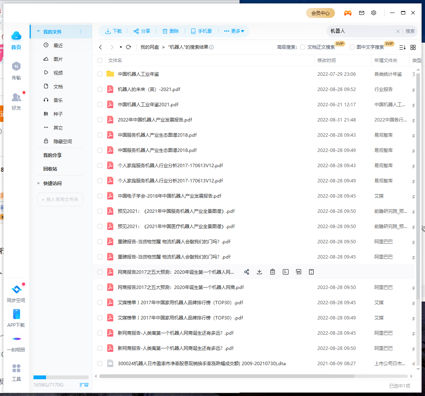Collapse the 我的文件 tree section
The width and height of the screenshot is (425, 396).
coord(38,32)
